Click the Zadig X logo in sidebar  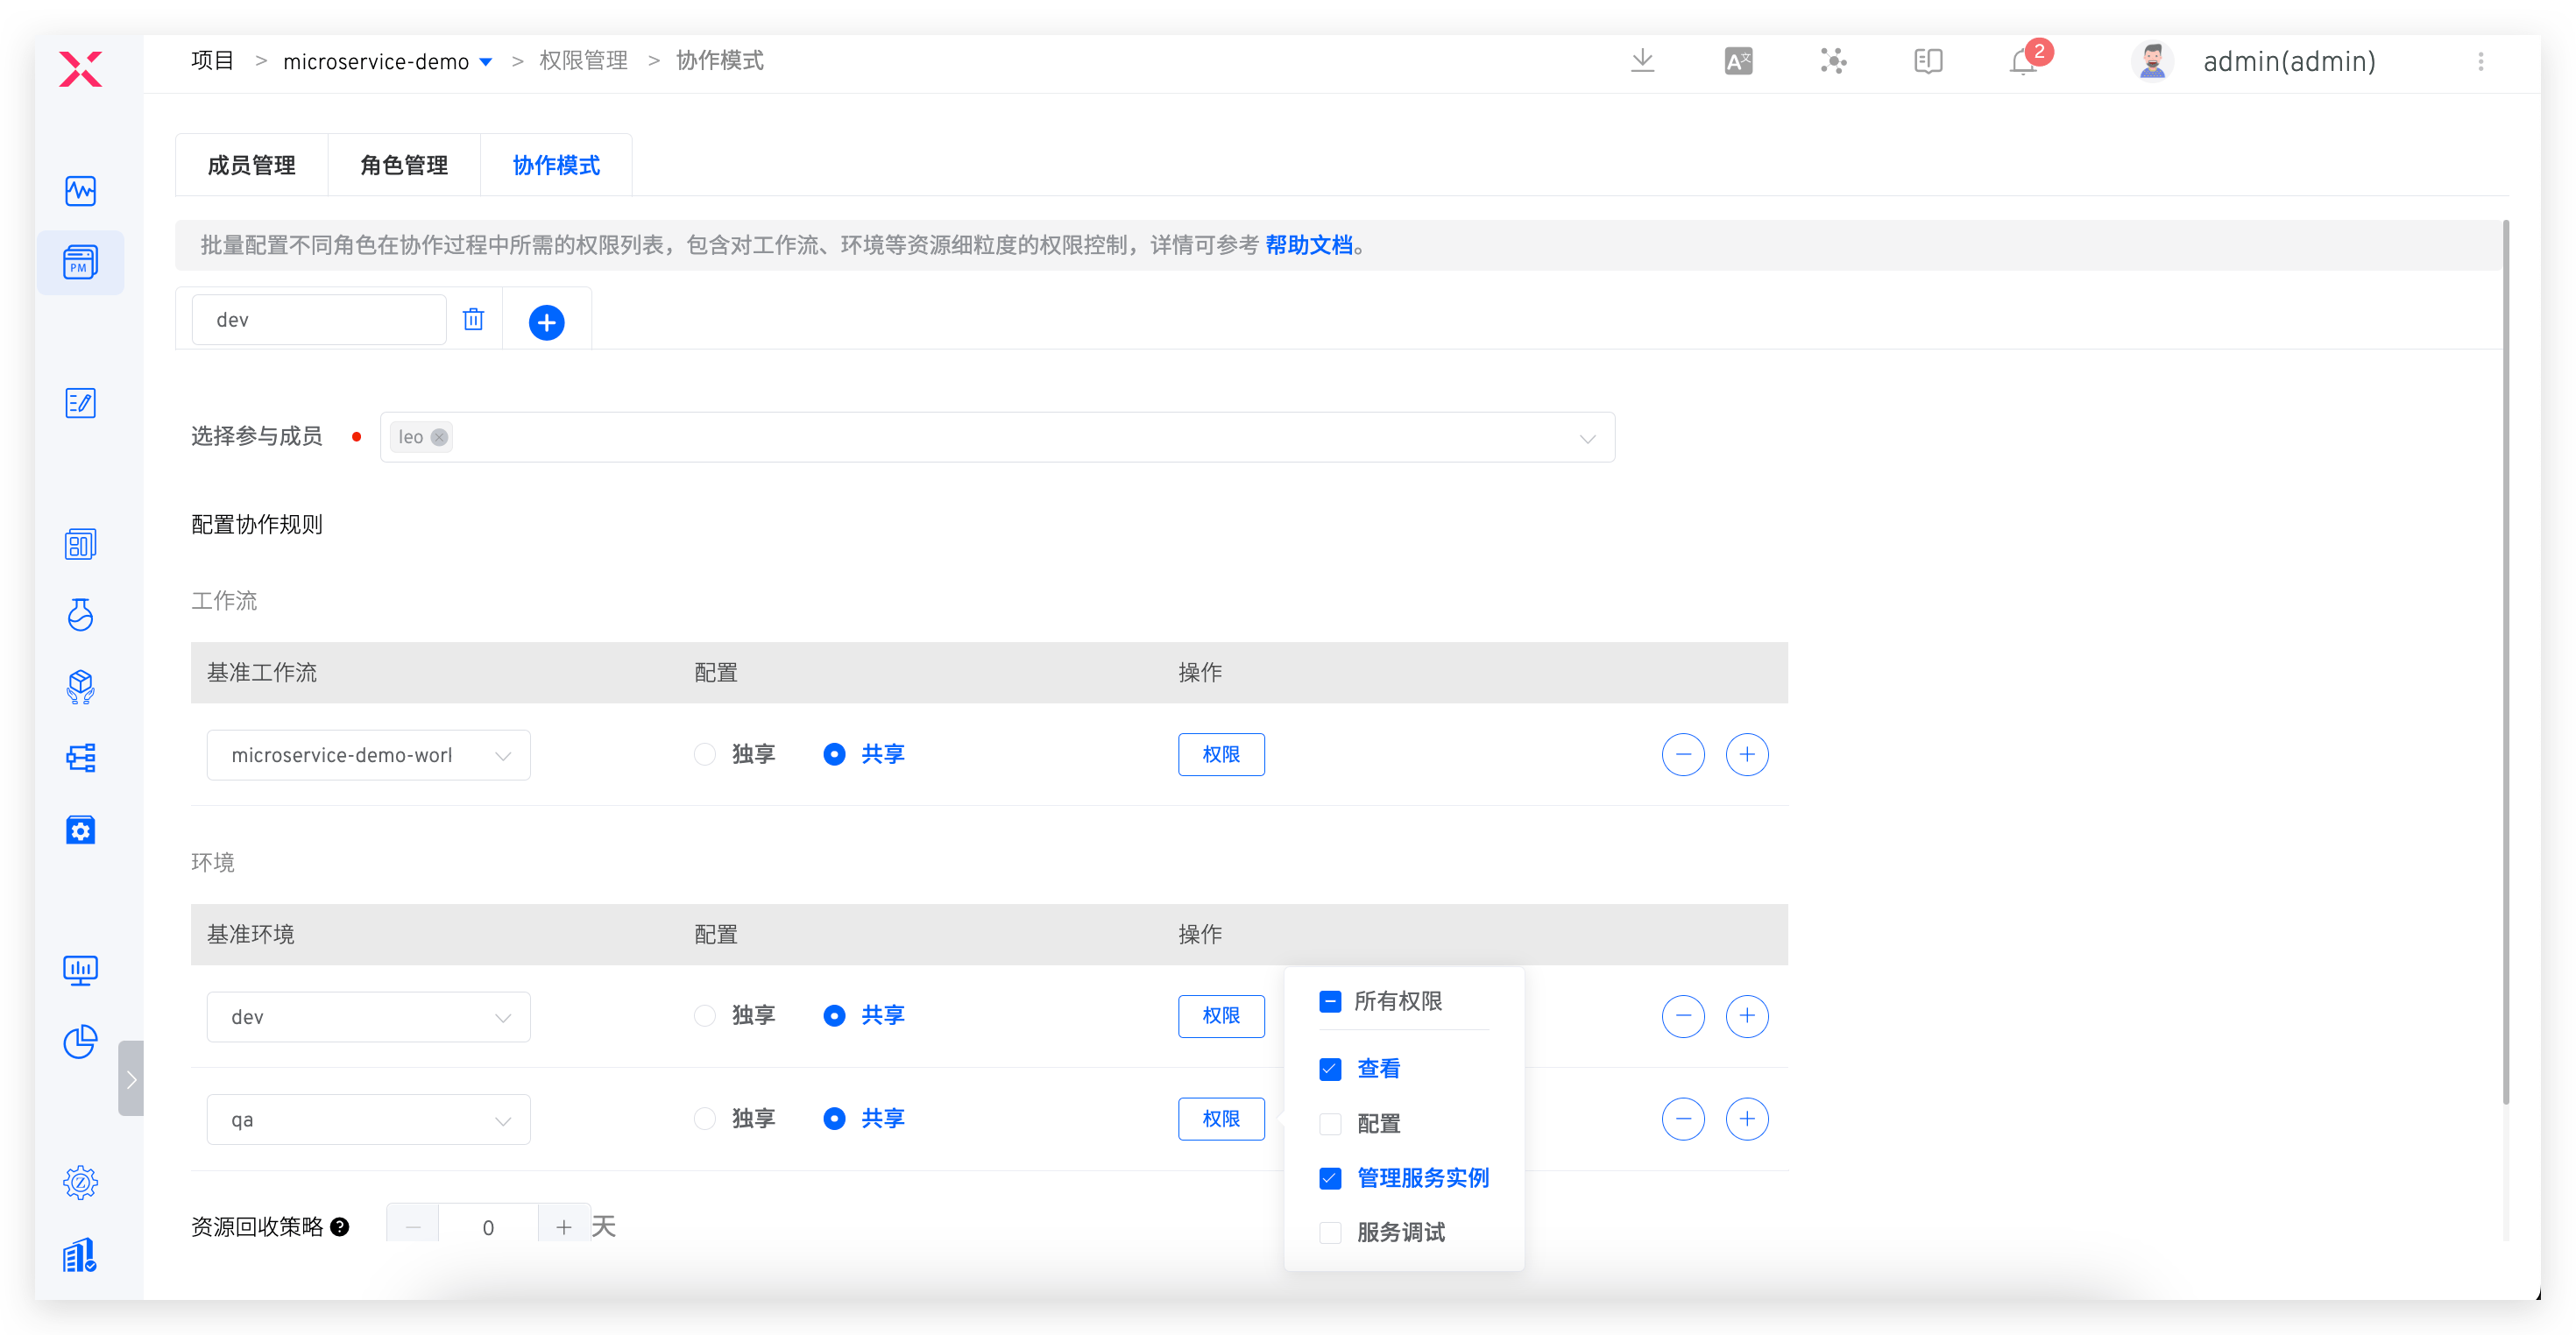pos(80,69)
